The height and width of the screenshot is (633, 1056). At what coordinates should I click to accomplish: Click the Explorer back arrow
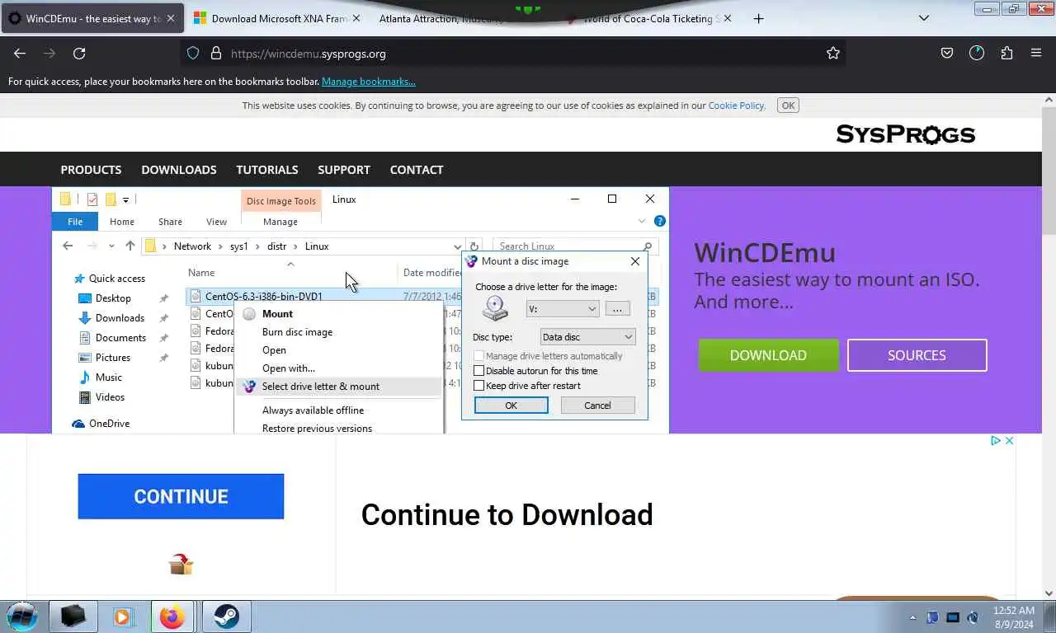[x=68, y=246]
